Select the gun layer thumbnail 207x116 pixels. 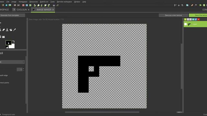point(190,24)
